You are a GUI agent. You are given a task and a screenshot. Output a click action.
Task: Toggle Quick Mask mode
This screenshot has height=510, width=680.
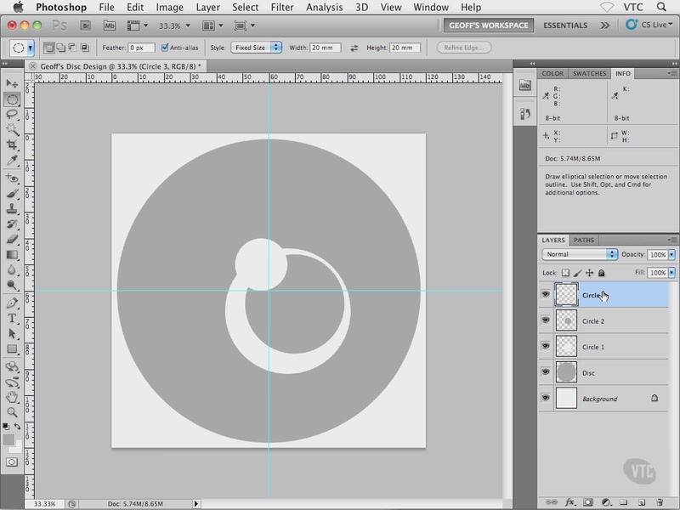[x=12, y=462]
